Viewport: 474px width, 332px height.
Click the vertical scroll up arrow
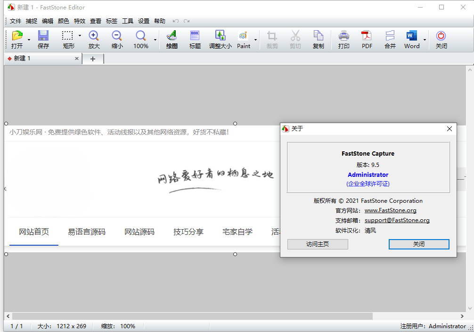[470, 70]
